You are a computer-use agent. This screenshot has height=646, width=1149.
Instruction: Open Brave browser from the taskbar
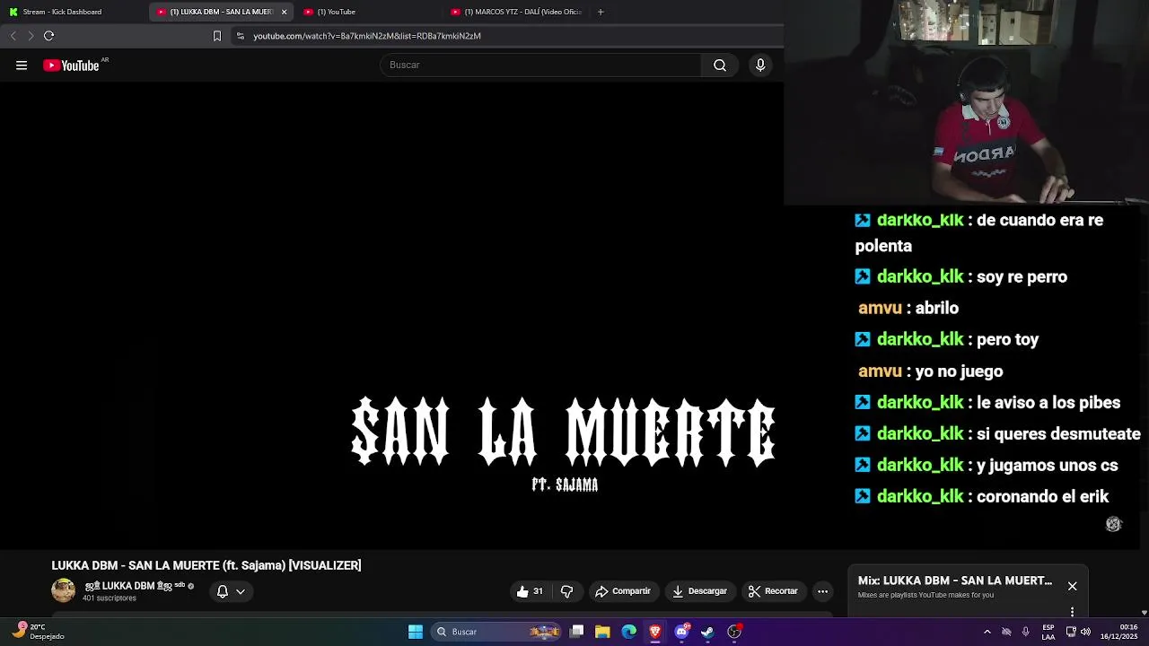pos(655,632)
